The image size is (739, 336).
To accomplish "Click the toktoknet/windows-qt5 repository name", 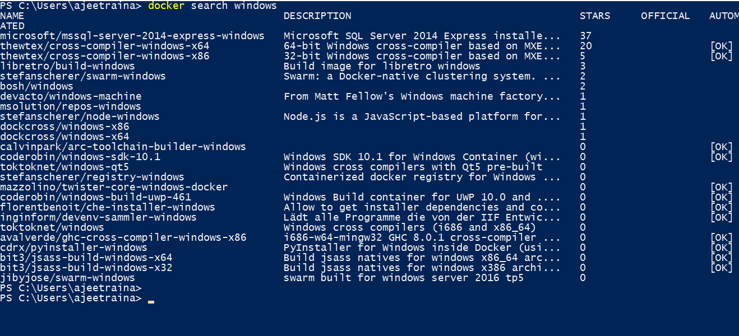I will pos(64,167).
